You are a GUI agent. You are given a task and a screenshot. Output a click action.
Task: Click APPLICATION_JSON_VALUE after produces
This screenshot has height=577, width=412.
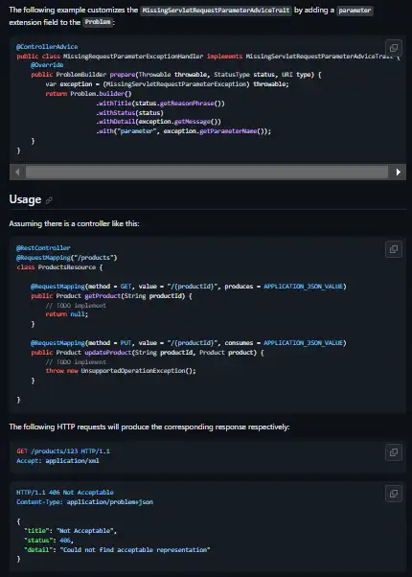tap(303, 287)
